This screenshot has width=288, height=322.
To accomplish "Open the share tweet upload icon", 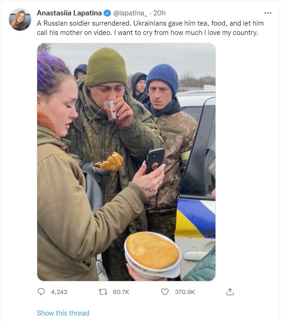I will (x=230, y=292).
